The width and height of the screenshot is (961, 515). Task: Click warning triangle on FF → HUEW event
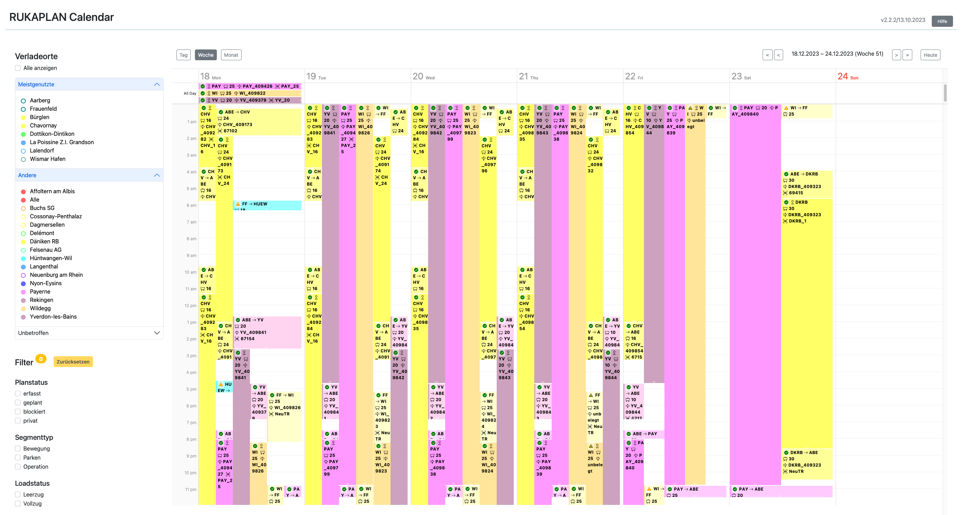[x=238, y=204]
